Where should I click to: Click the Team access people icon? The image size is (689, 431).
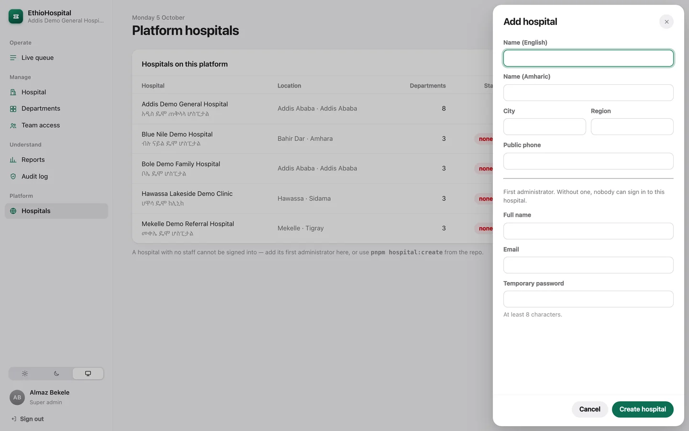13,125
